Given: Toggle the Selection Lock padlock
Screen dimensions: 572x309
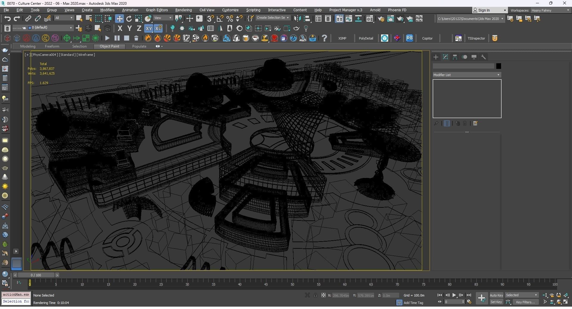Looking at the screenshot, I should coord(315,295).
